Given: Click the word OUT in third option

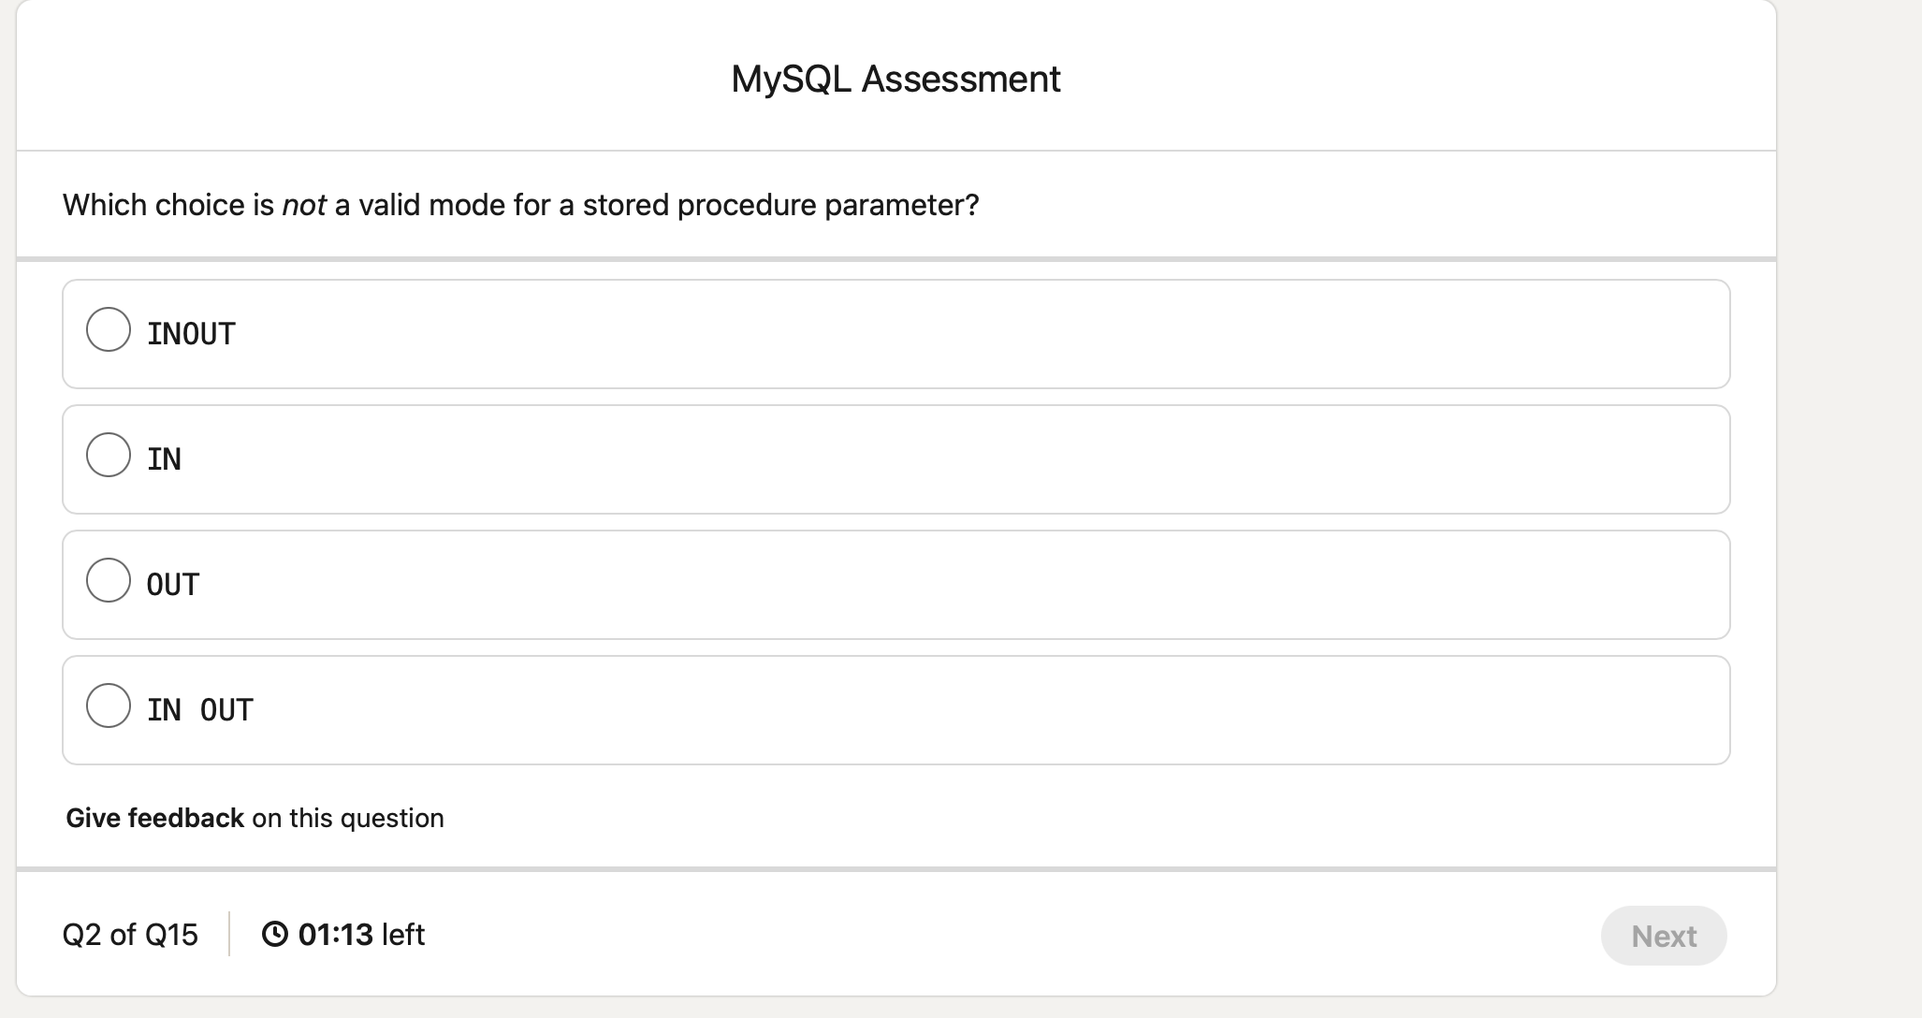Looking at the screenshot, I should click(x=171, y=584).
